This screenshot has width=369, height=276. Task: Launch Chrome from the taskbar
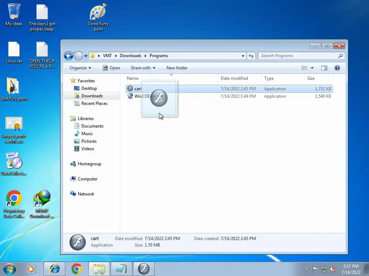tap(77, 269)
